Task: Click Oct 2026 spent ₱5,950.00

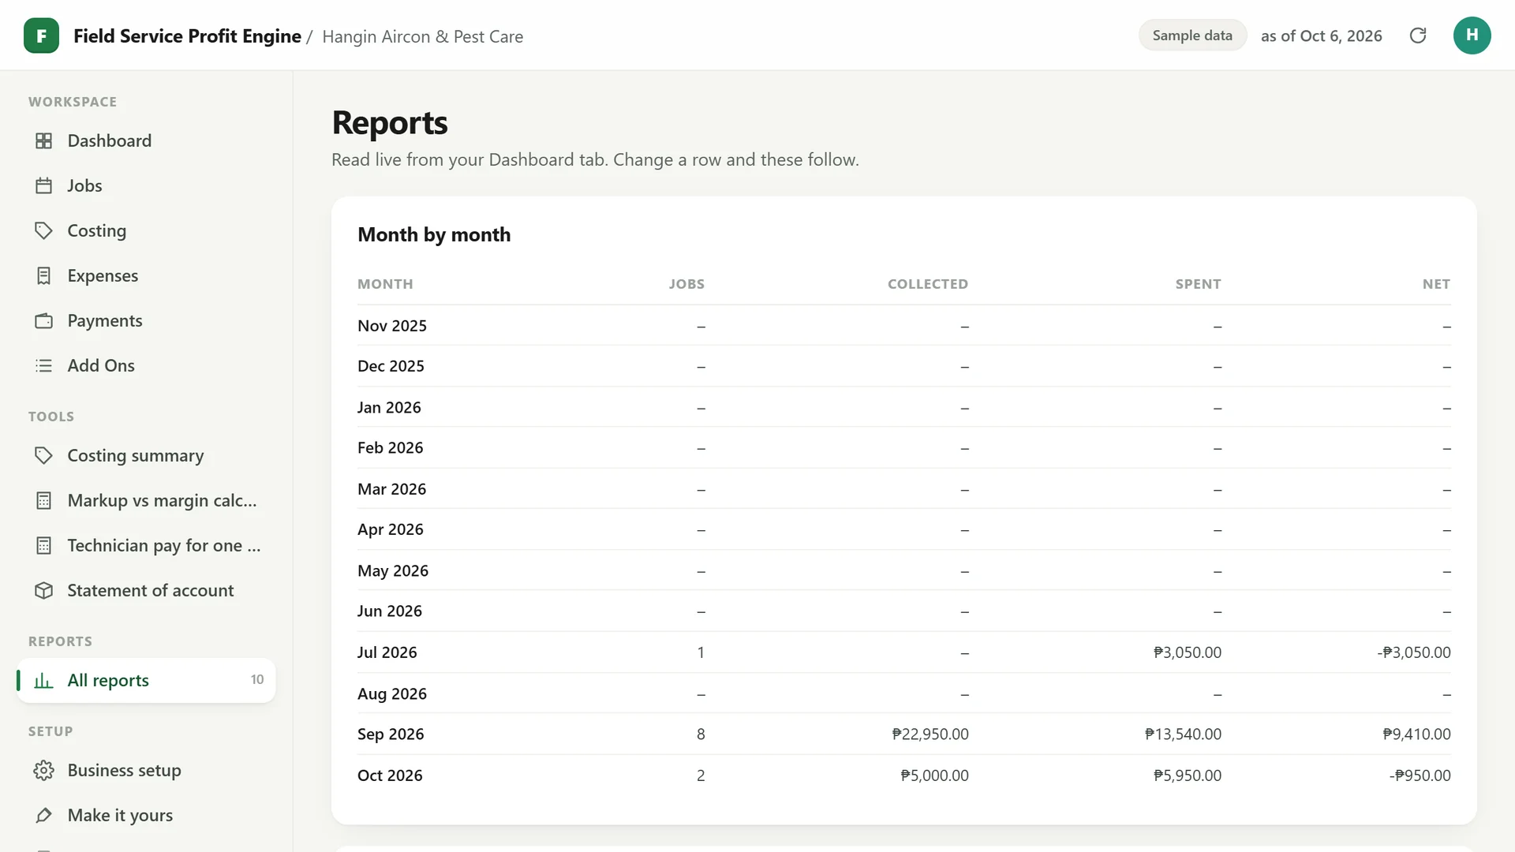Action: tap(1187, 775)
